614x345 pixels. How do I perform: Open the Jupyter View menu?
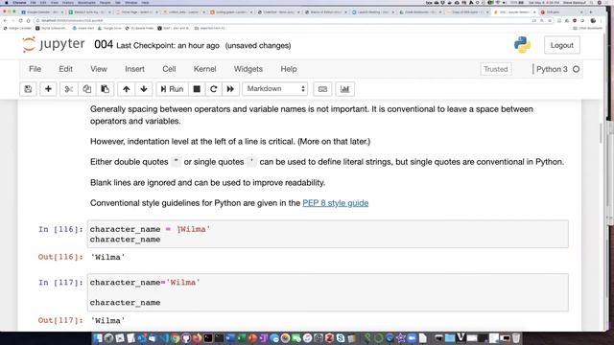coord(99,69)
